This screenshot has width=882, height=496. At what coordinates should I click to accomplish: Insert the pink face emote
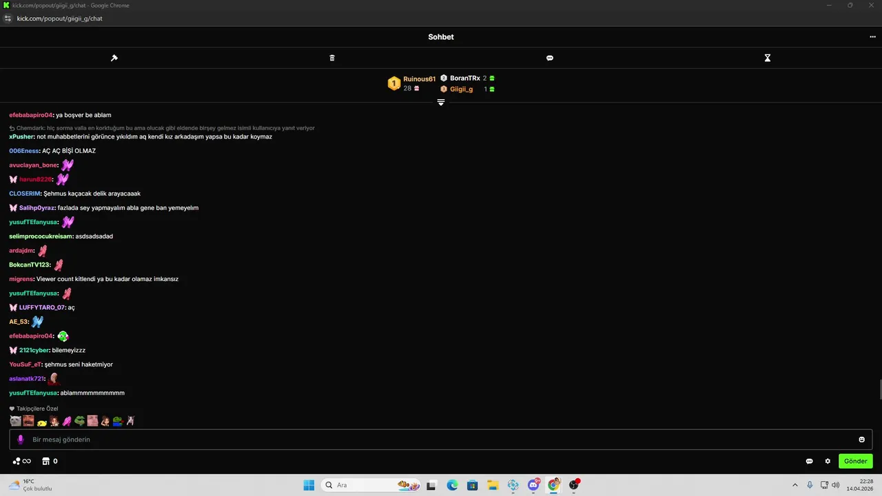pyautogui.click(x=92, y=421)
